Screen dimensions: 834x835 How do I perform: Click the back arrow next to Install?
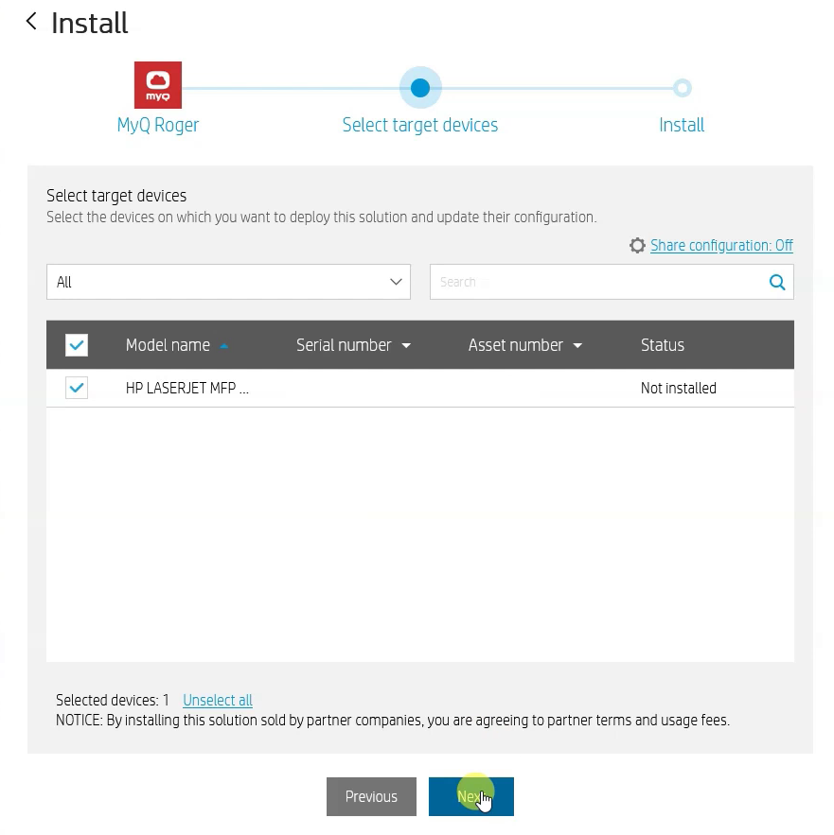(30, 21)
